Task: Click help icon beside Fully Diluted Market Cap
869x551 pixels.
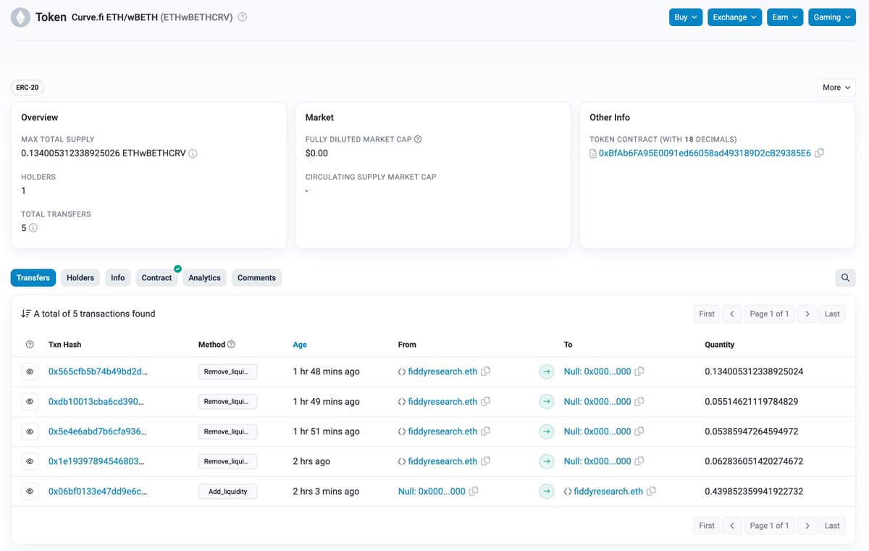Action: [418, 139]
